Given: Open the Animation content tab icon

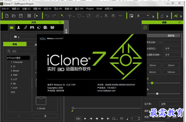Looking at the screenshot, I should click(x=25, y=28).
